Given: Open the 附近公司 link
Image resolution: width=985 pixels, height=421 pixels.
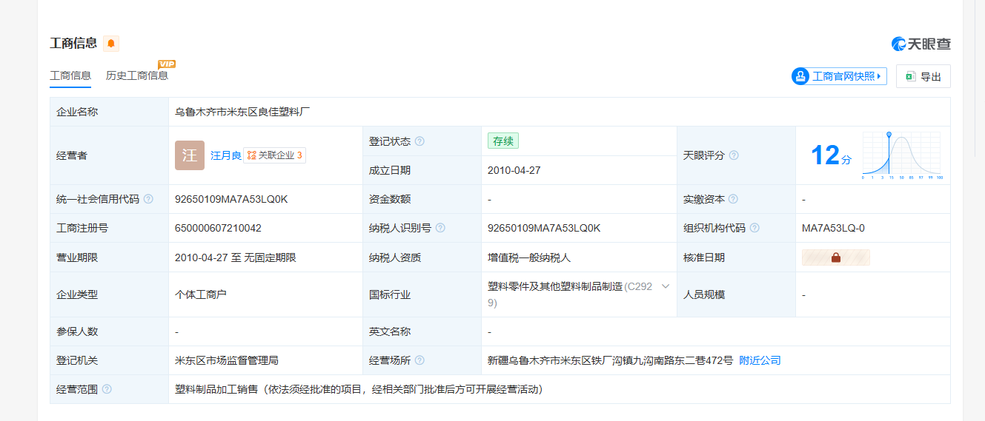Looking at the screenshot, I should 760,360.
